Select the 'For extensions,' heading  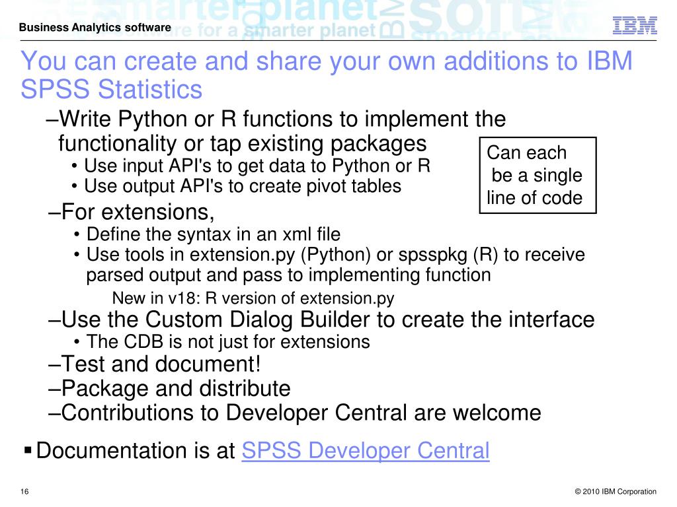pyautogui.click(x=132, y=212)
